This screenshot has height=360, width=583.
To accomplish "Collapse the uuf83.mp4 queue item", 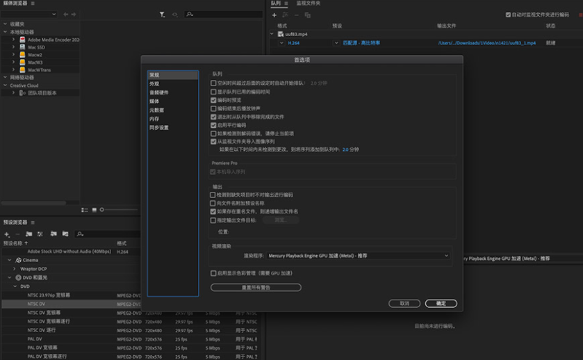I will pos(272,34).
